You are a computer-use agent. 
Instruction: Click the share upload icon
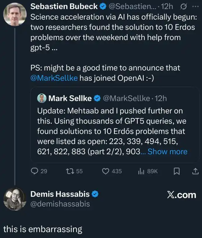(195, 171)
